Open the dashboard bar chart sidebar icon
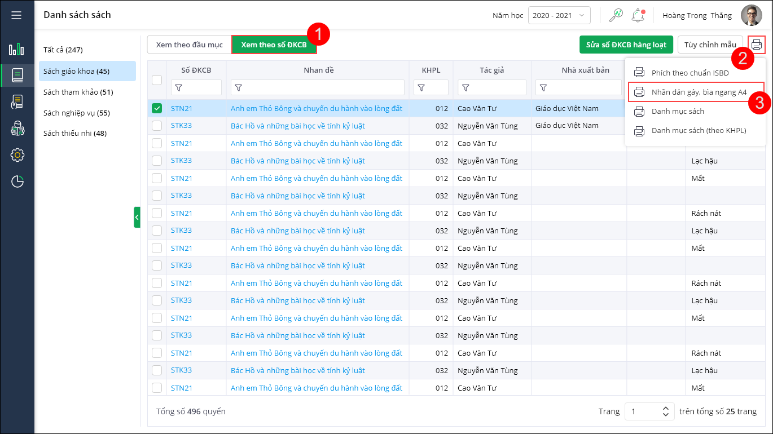773x434 pixels. tap(16, 50)
